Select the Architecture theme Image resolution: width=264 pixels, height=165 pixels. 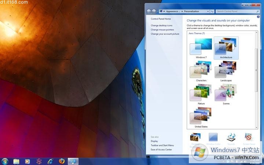(226, 48)
